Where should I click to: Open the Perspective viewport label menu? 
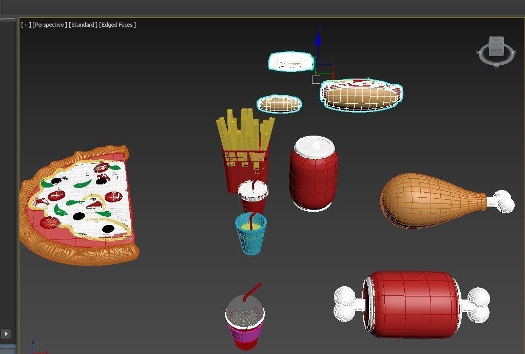pyautogui.click(x=50, y=25)
